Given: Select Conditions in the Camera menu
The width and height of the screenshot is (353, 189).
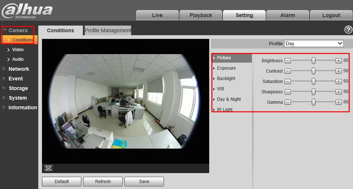Looking at the screenshot, I should [20, 40].
